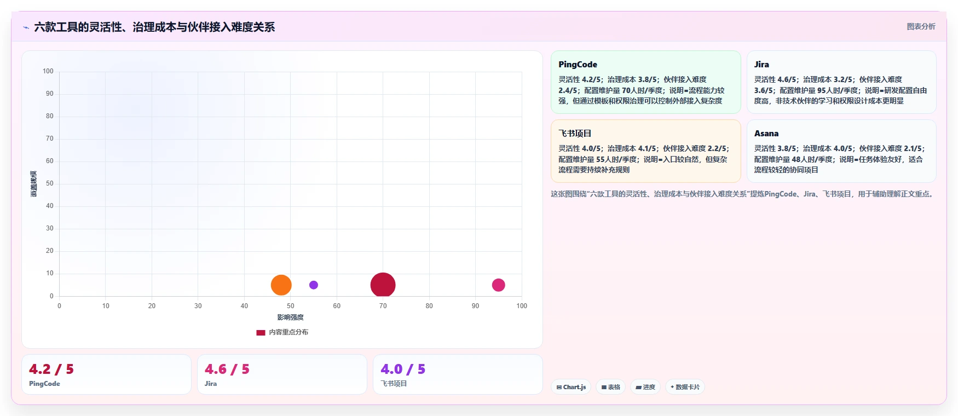Click the 图表分析 label in the header

(x=921, y=26)
